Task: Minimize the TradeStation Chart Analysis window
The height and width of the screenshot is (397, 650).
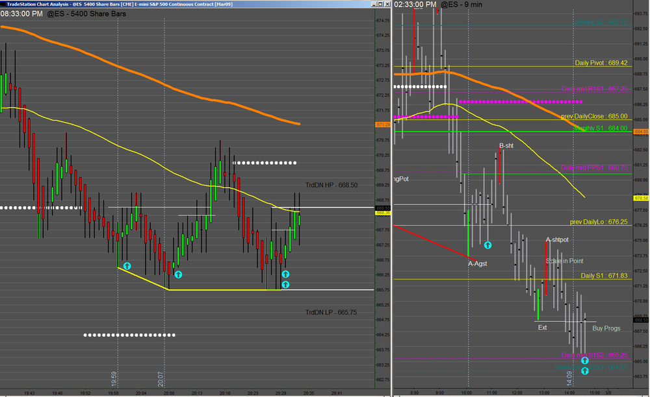Action: click(x=374, y=4)
